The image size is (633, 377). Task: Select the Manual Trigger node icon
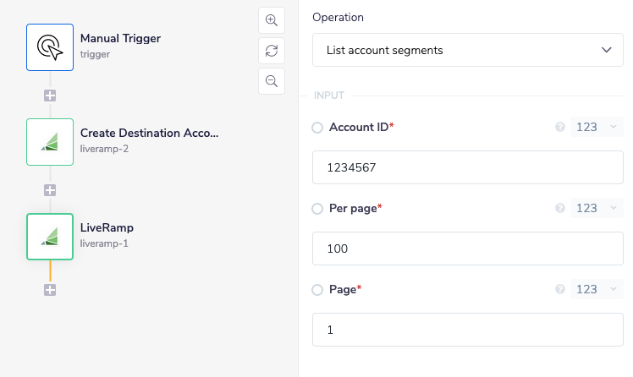(50, 47)
